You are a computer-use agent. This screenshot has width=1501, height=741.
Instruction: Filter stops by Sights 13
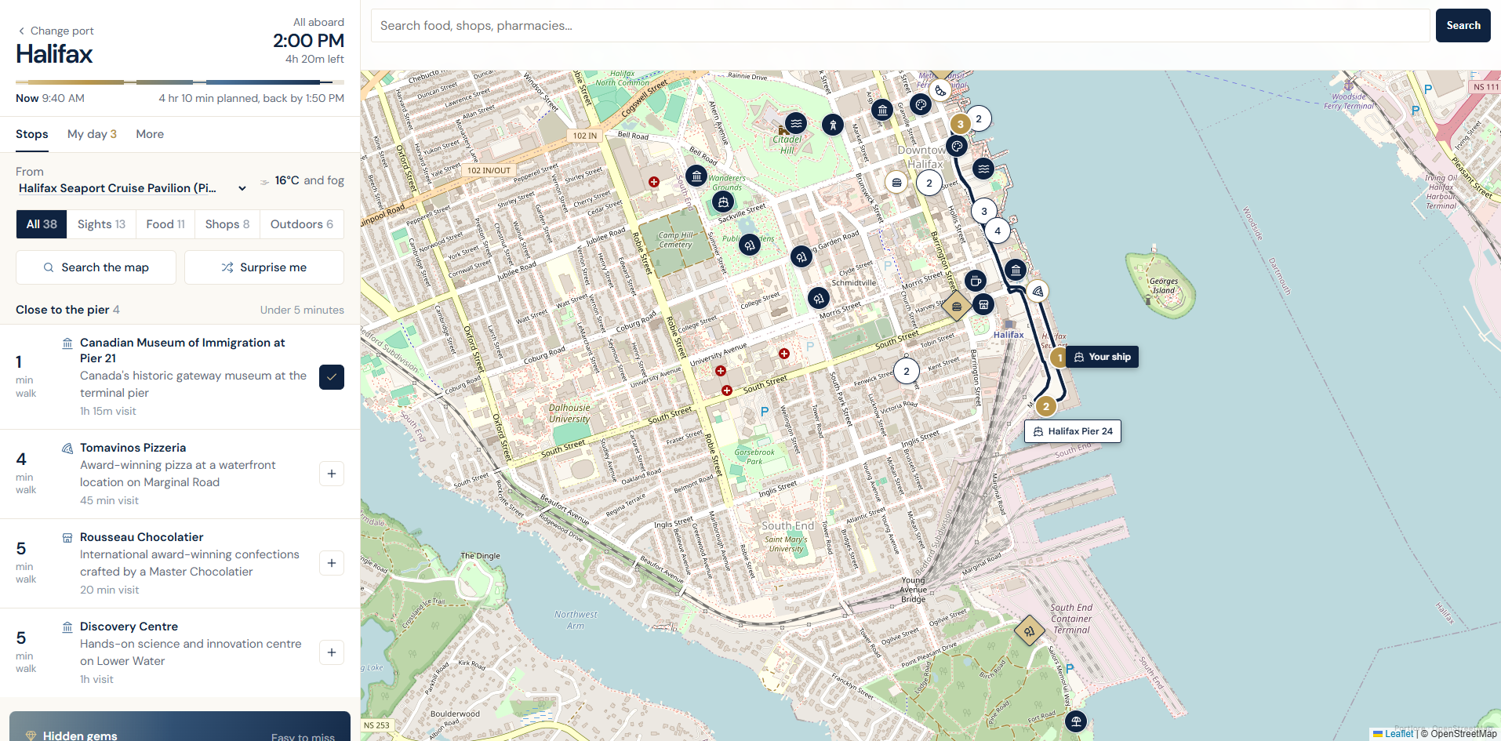101,224
